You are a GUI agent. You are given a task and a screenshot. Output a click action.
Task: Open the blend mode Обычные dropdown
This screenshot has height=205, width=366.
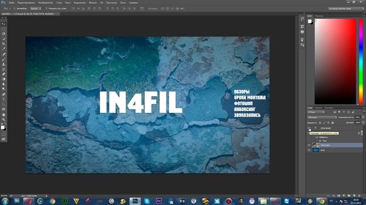[322, 117]
